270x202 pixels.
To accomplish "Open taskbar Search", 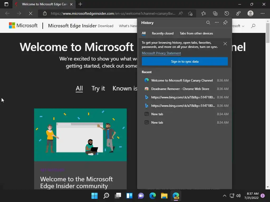I will point(106,196).
